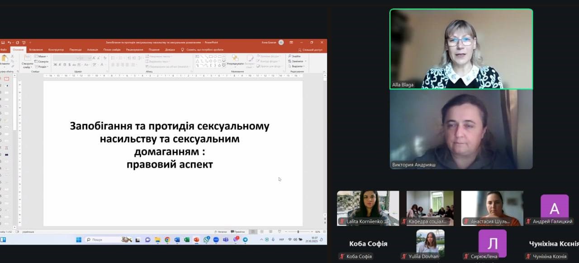The width and height of the screenshot is (579, 263).
Task: Expand the Layout (Макет) dropdown
Action: click(42, 56)
